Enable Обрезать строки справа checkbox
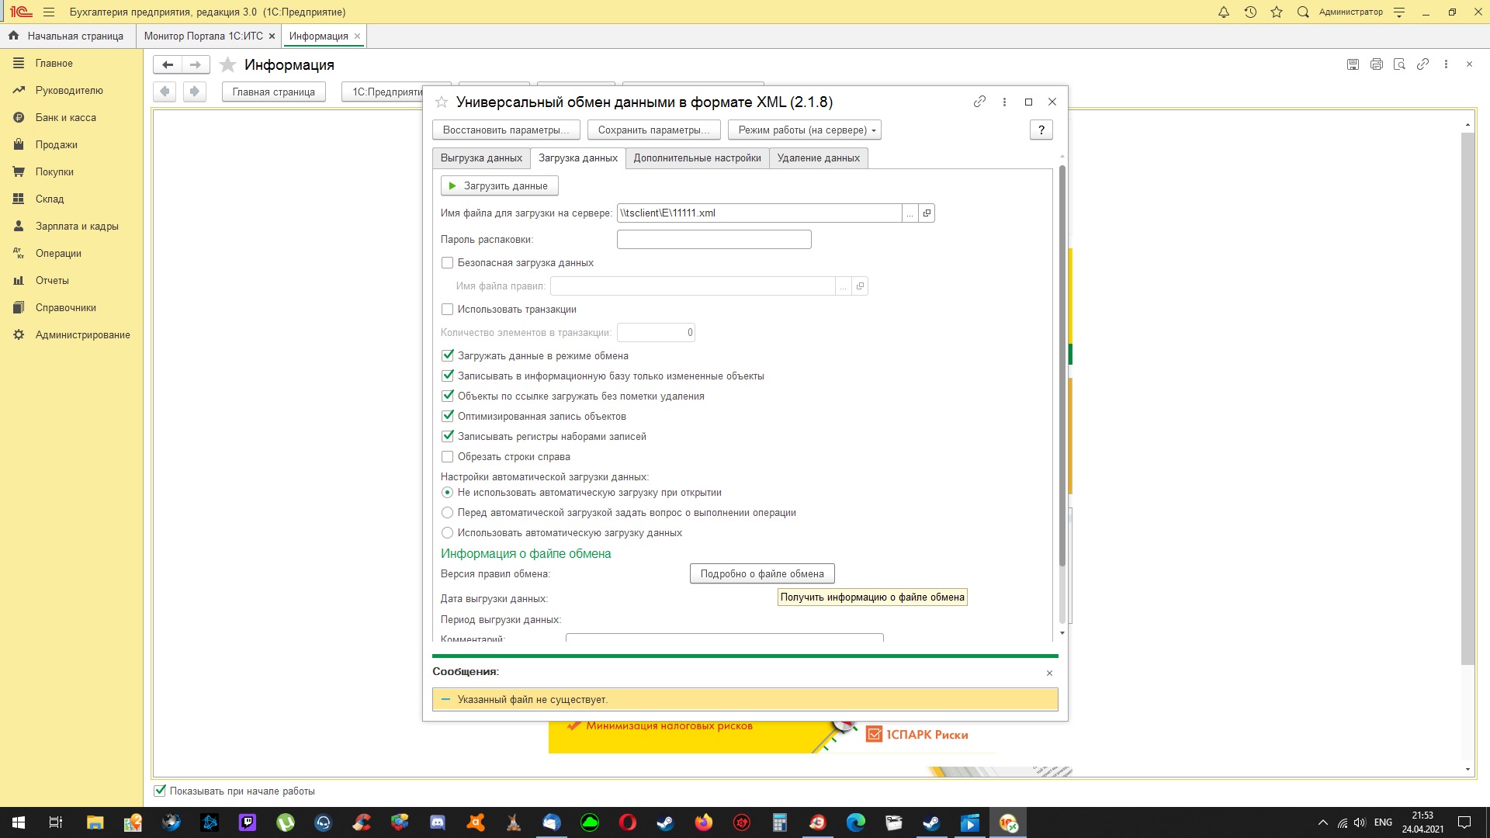The height and width of the screenshot is (838, 1490). pyautogui.click(x=447, y=457)
